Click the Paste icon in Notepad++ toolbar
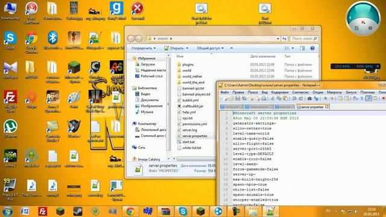 (x=285, y=99)
